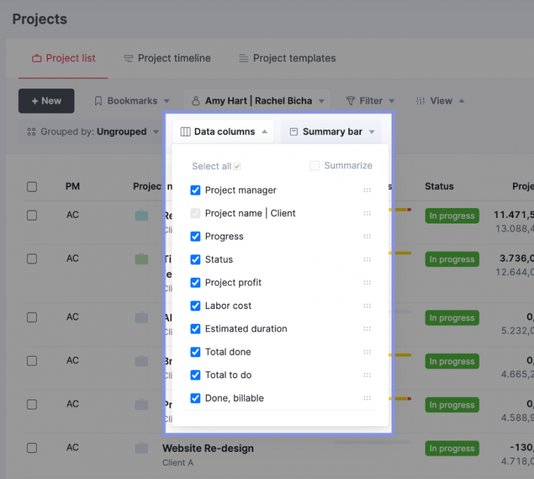Click drag handle icon beside Status column
The image size is (534, 479).
click(x=367, y=259)
